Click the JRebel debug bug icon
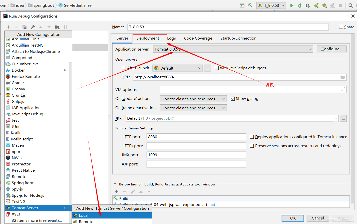357x224 pixels. tap(324, 6)
